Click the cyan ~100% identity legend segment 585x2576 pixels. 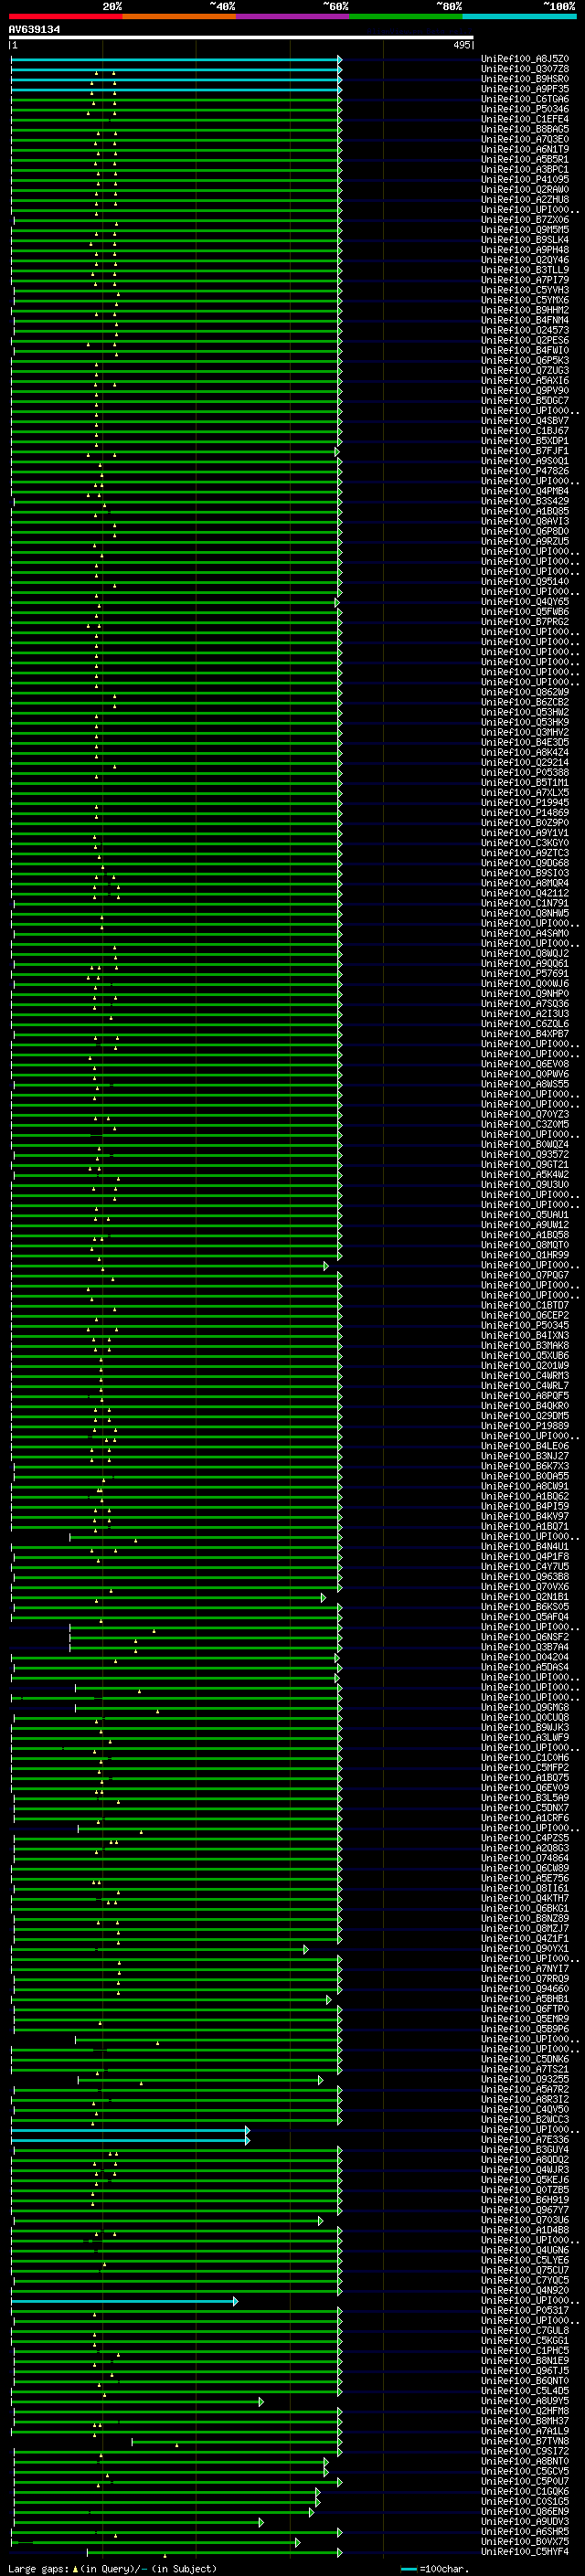(520, 16)
